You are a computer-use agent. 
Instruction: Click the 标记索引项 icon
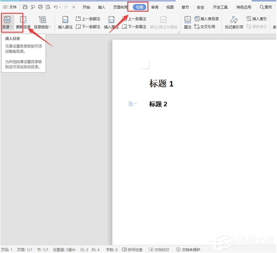pyautogui.click(x=233, y=20)
